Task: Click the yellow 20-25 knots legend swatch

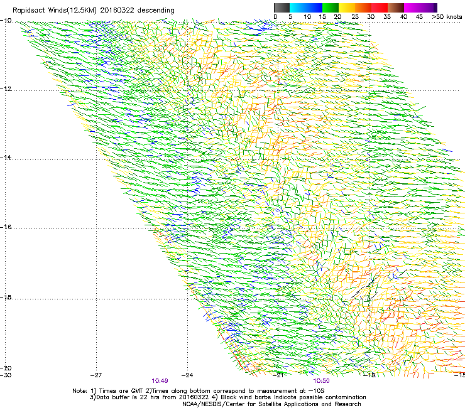Action: (347, 8)
